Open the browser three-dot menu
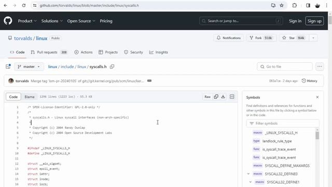332x187 pixels. click(326, 6)
